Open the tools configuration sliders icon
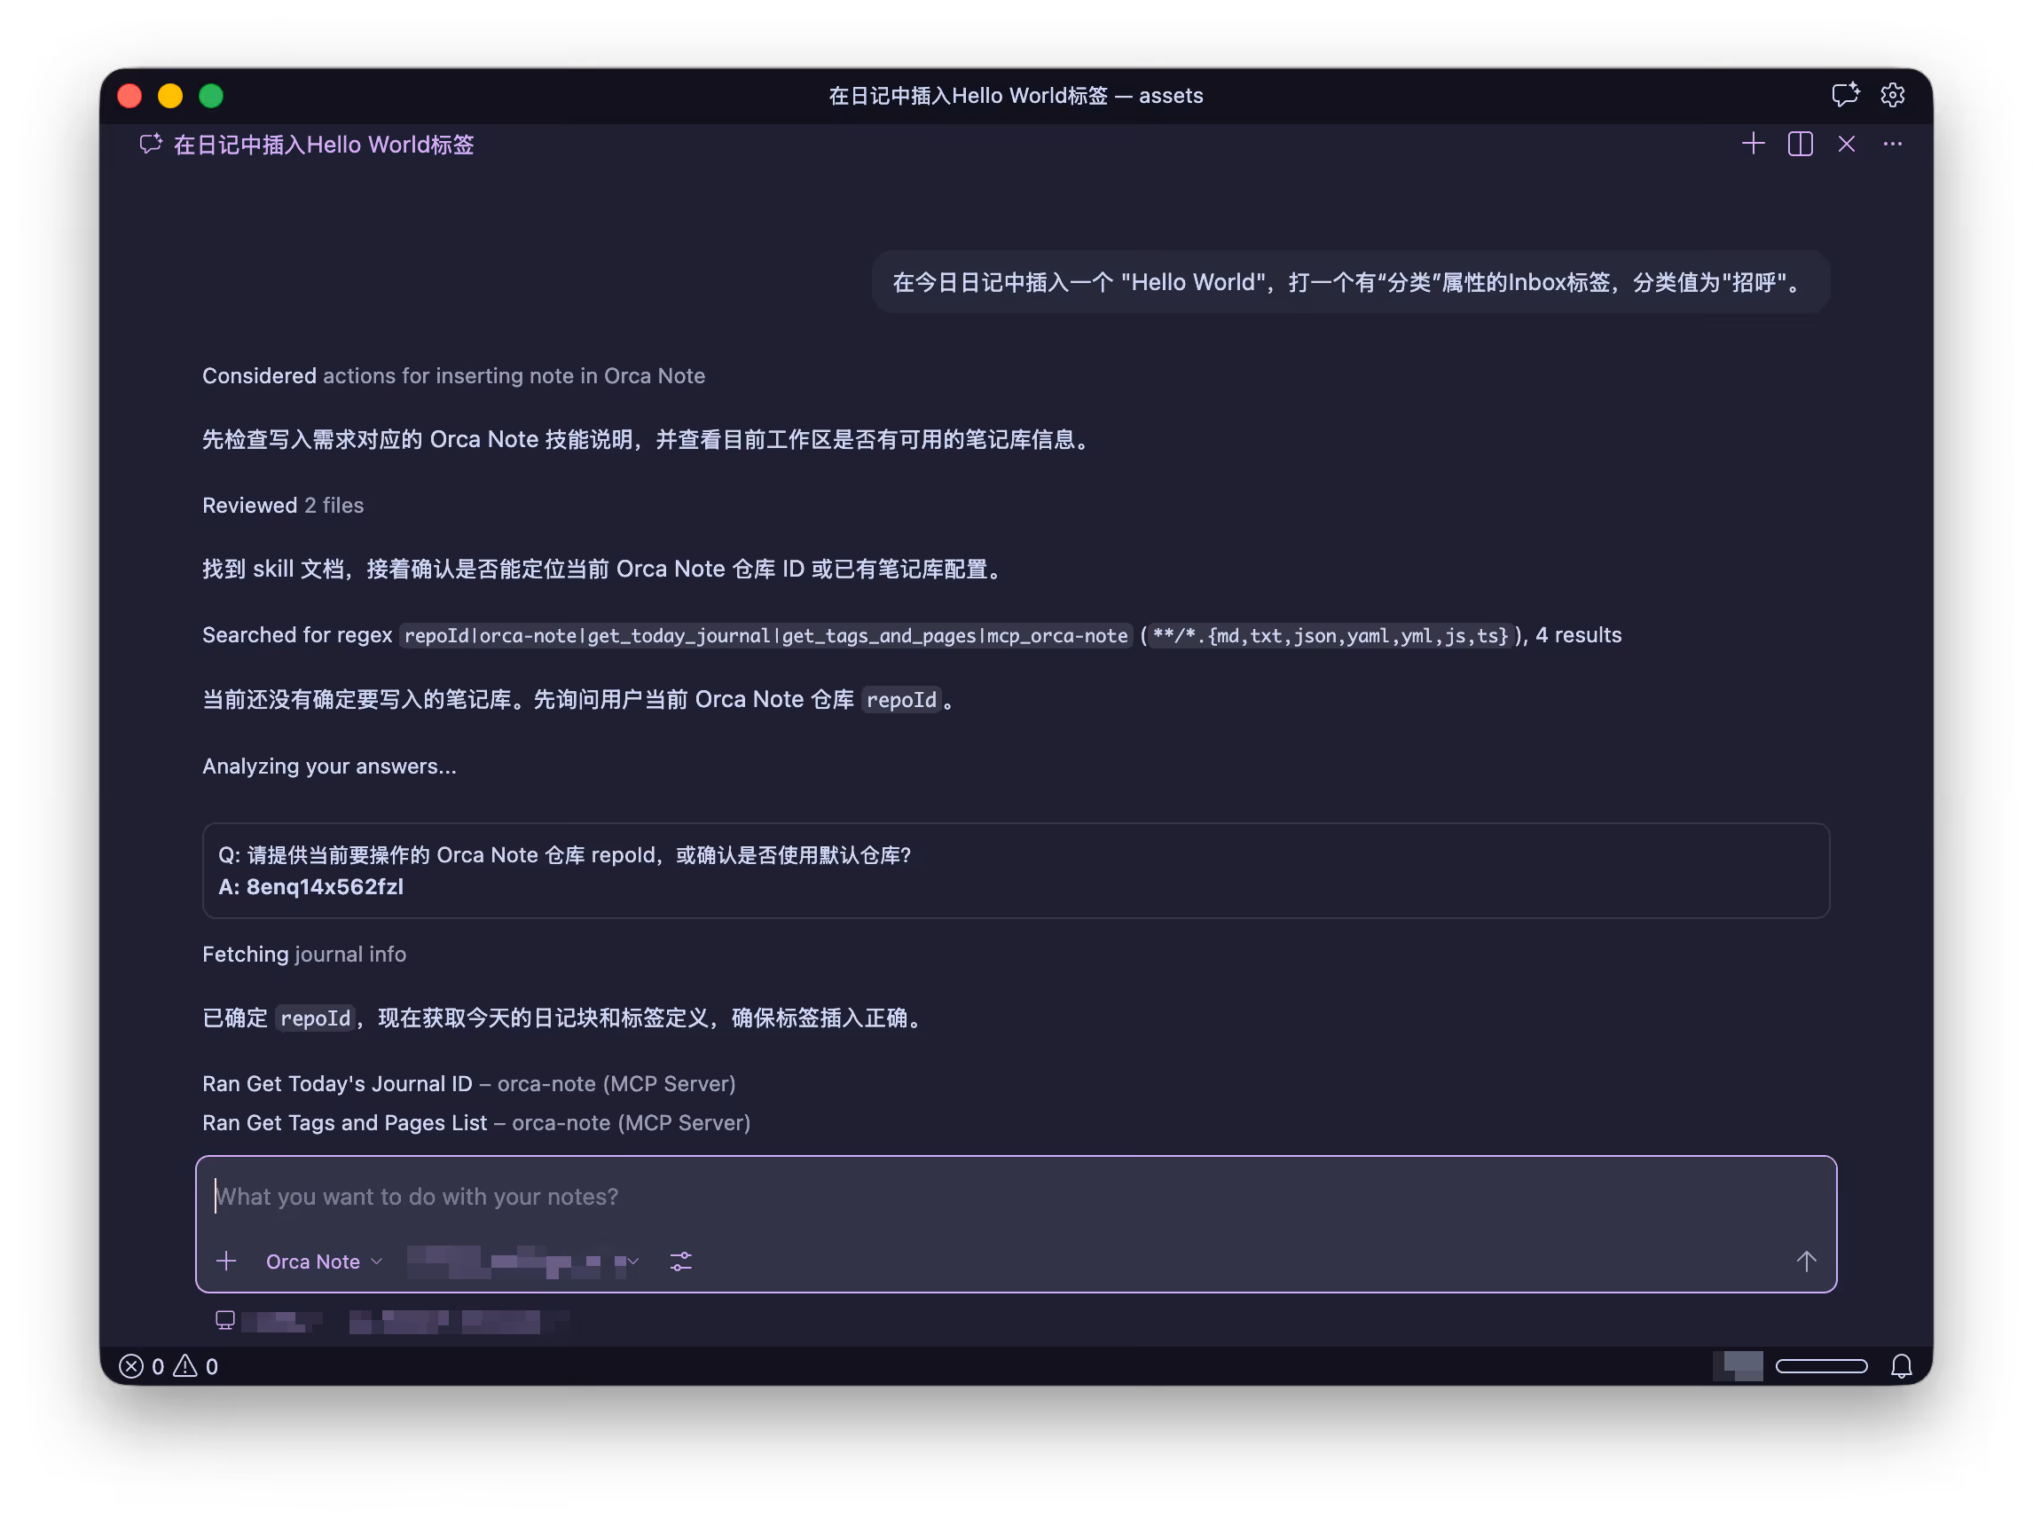Image resolution: width=2033 pixels, height=1517 pixels. pyautogui.click(x=680, y=1261)
